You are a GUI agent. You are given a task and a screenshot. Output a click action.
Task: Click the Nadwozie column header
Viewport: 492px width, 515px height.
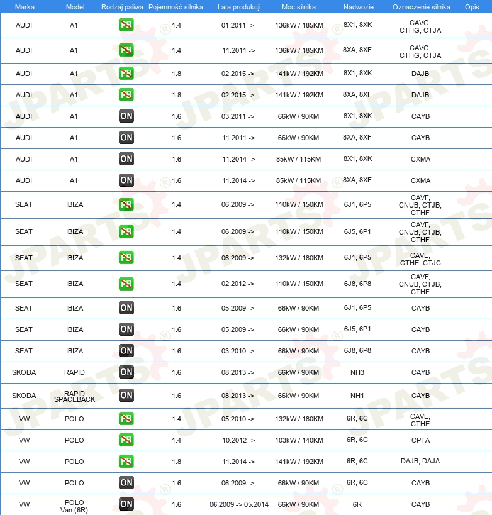[358, 7]
